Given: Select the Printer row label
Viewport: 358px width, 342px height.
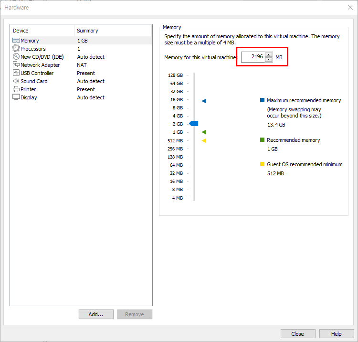Looking at the screenshot, I should 28,89.
